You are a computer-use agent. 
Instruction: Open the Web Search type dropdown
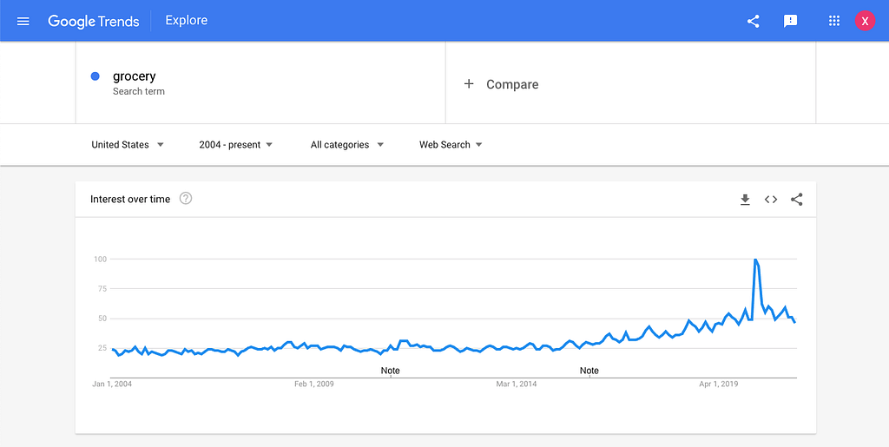[x=451, y=144]
